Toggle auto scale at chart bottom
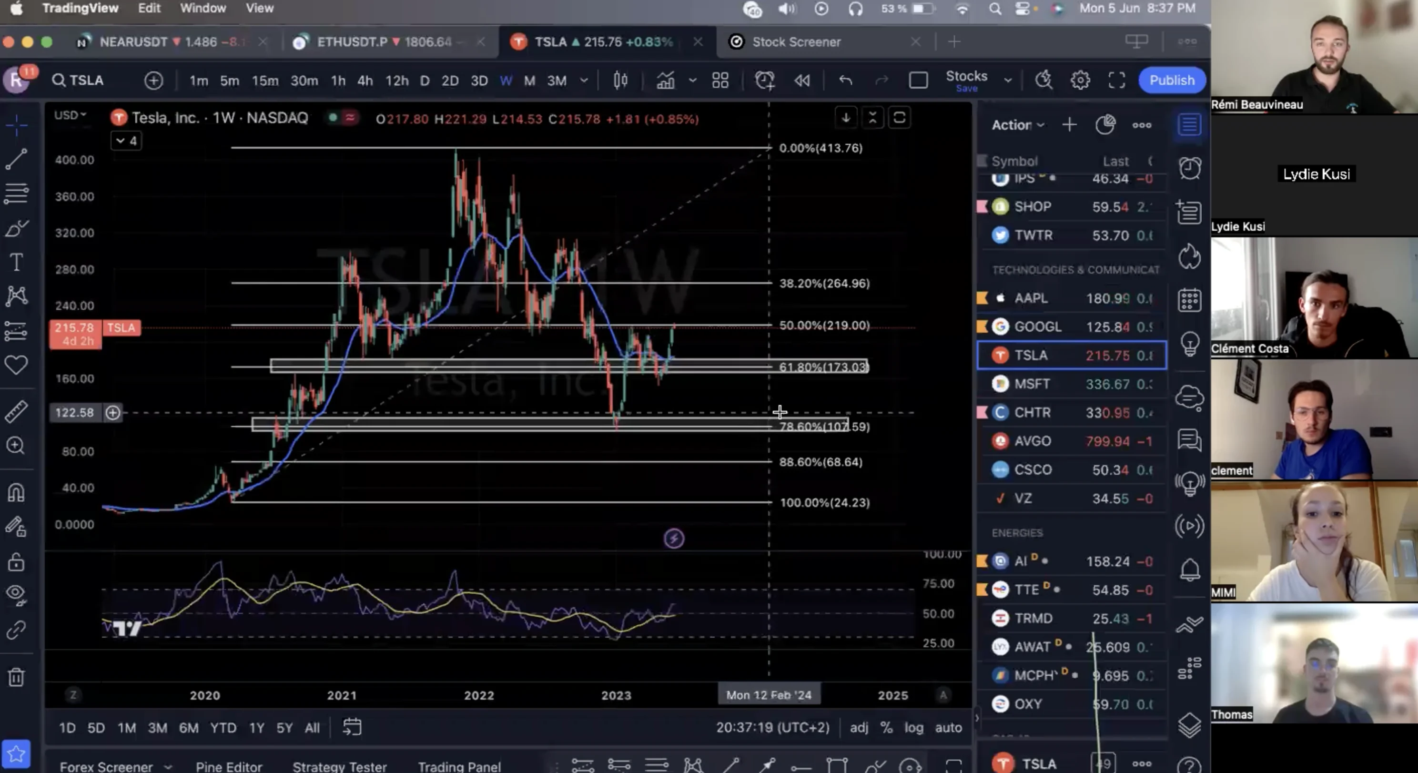This screenshot has height=773, width=1418. click(948, 727)
